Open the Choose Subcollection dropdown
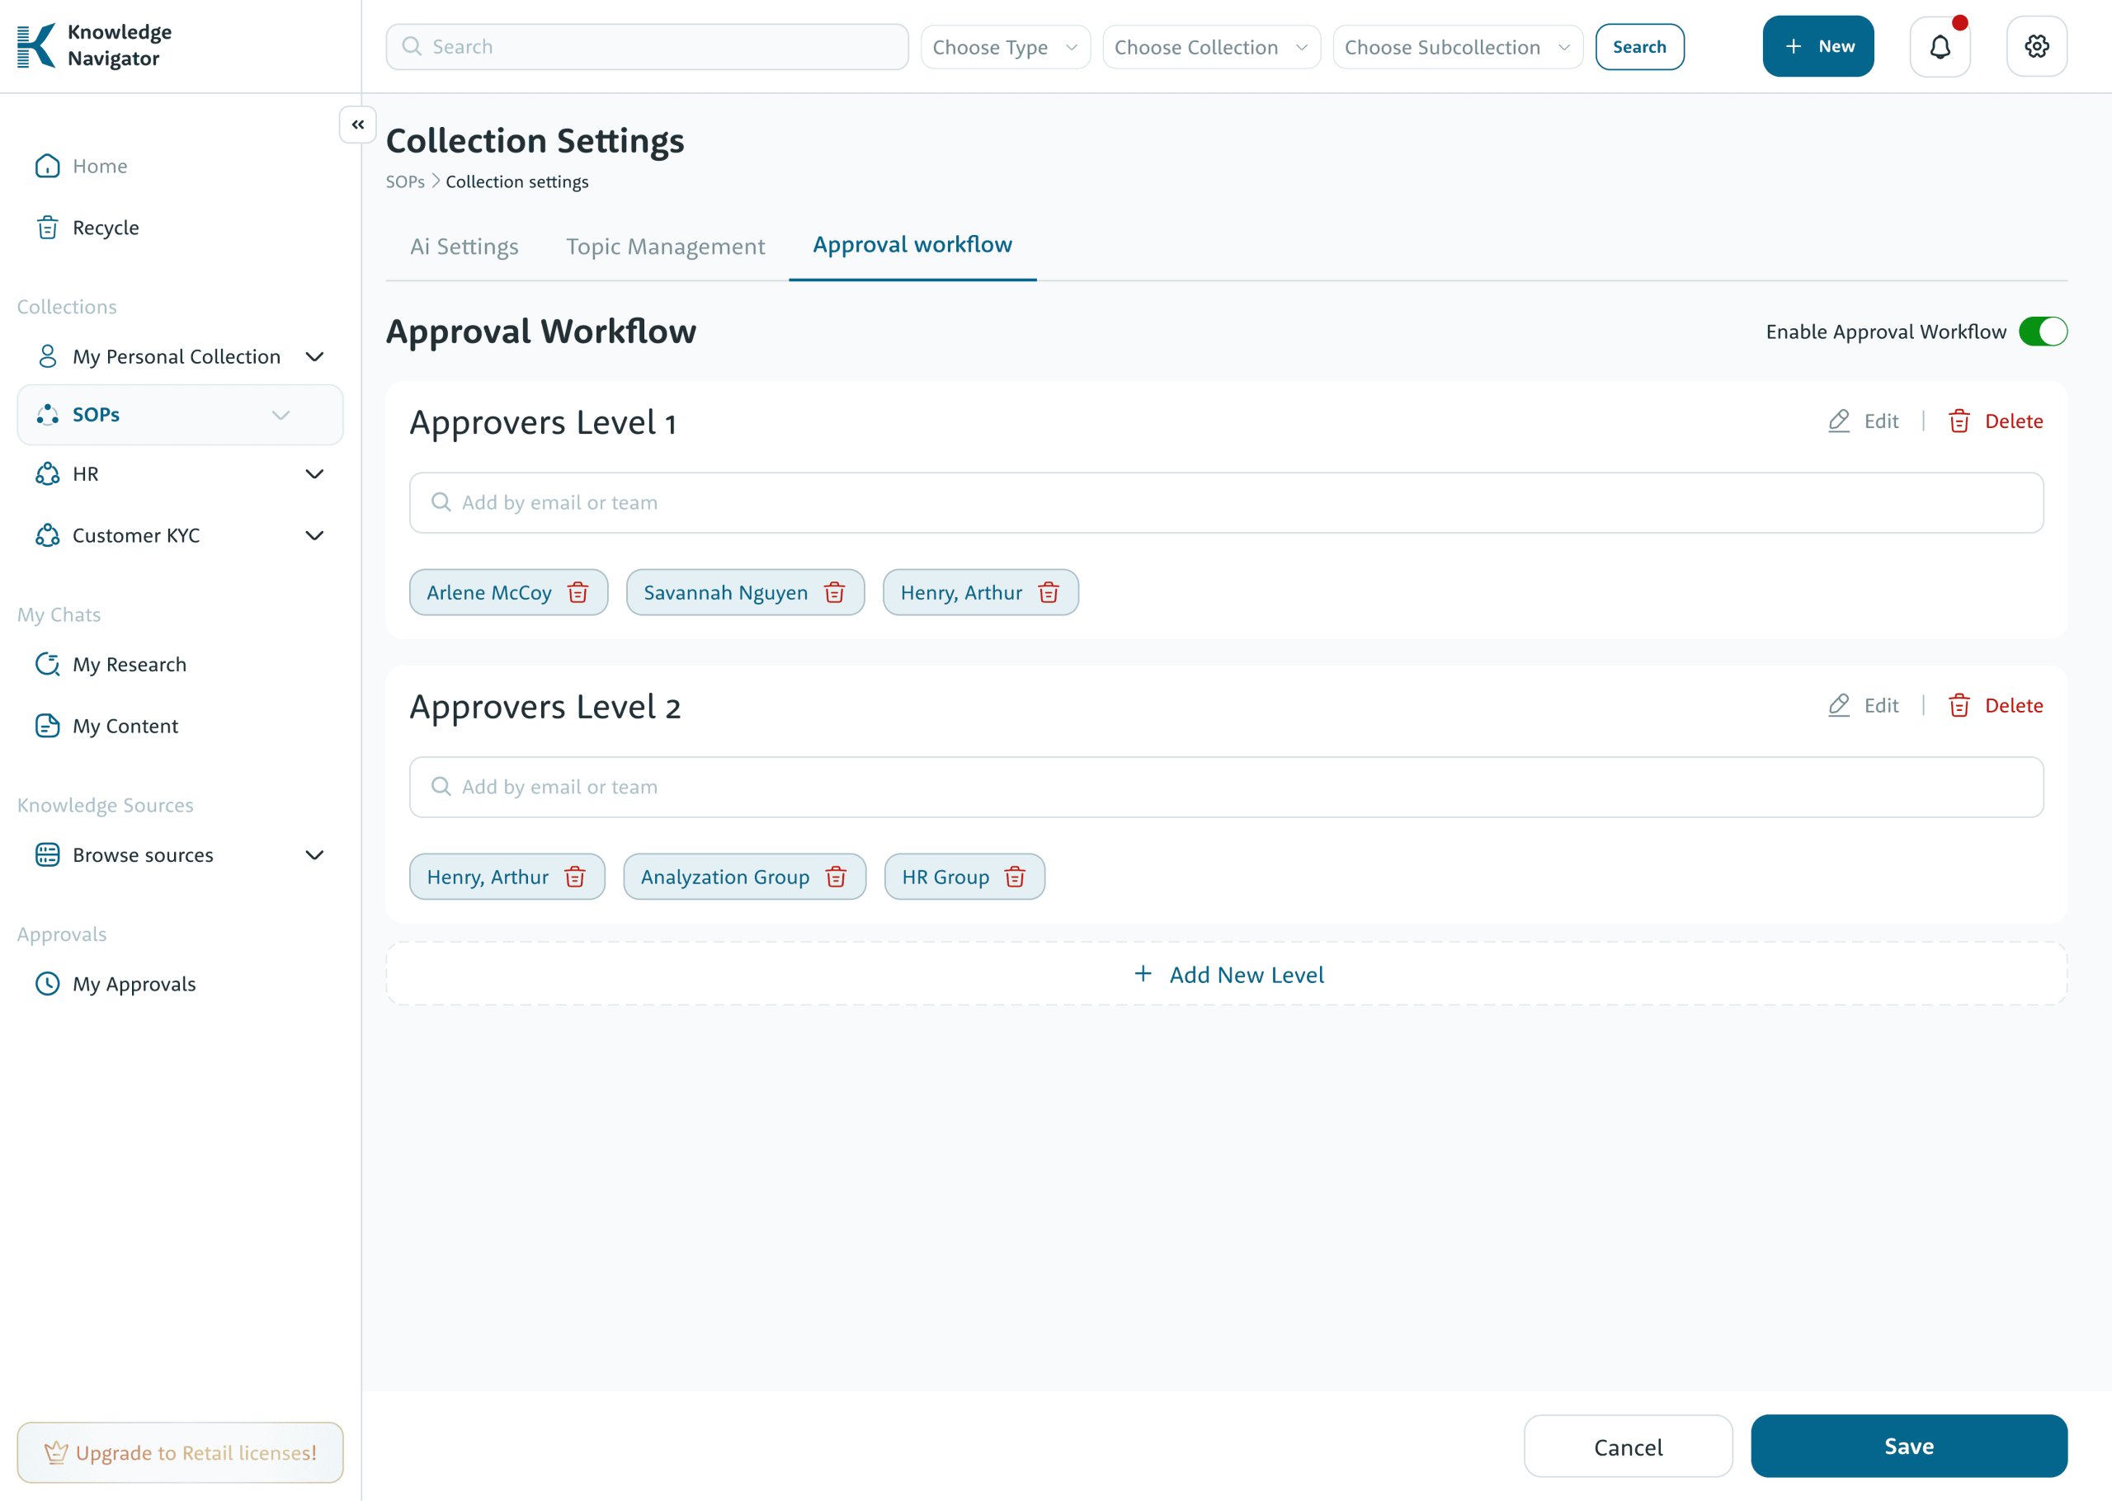Viewport: 2112px width, 1501px height. [1457, 47]
